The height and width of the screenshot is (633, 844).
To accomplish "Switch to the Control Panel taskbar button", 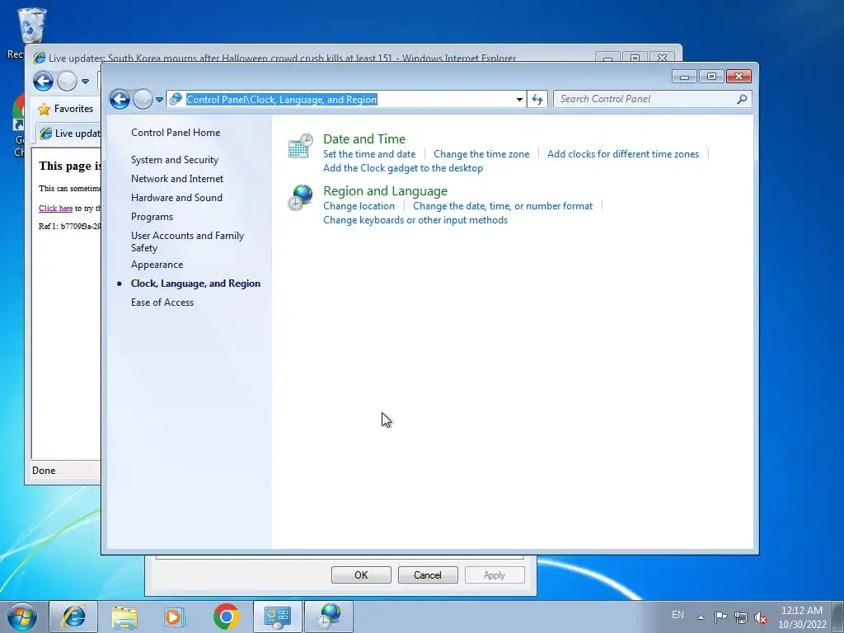I will tap(277, 617).
